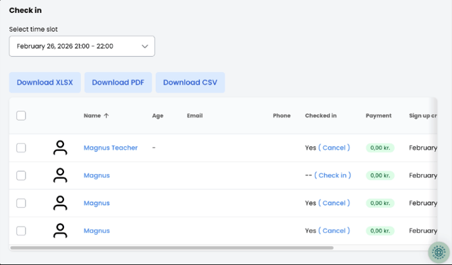Click the avatar icon for Magnus Teacher
Viewport: 452px width, 265px height.
pos(60,148)
